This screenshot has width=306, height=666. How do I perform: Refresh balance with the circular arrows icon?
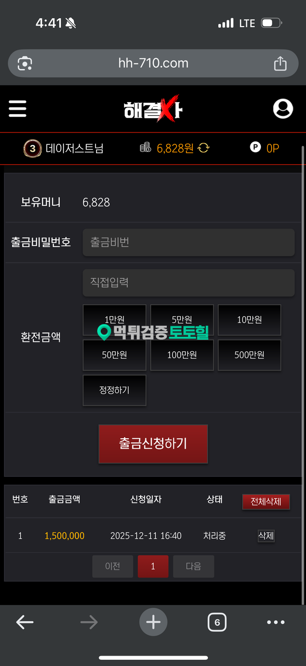pyautogui.click(x=203, y=149)
